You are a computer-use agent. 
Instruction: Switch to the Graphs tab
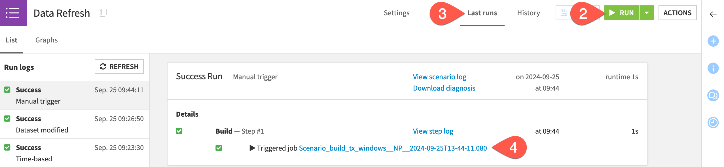[46, 40]
